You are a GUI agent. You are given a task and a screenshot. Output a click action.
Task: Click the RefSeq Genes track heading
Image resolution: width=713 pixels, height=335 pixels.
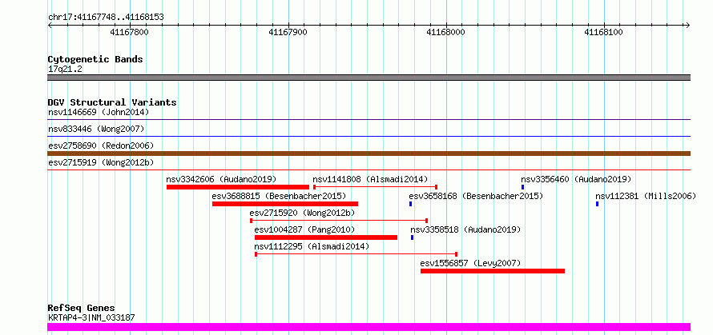tap(82, 309)
